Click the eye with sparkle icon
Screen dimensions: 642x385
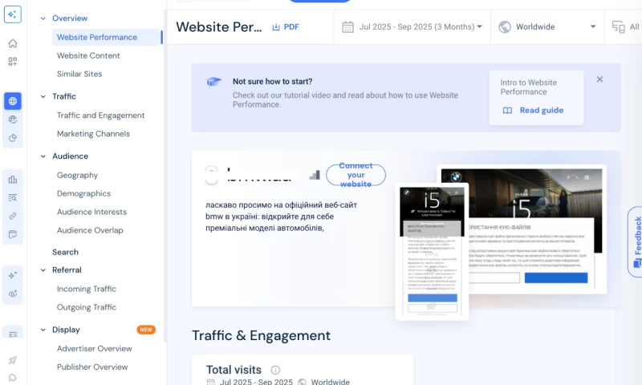click(x=13, y=294)
